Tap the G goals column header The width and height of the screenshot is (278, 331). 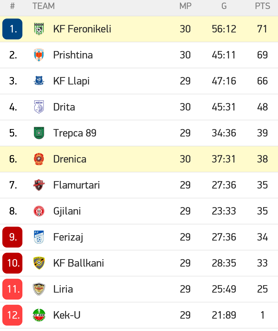pyautogui.click(x=224, y=6)
